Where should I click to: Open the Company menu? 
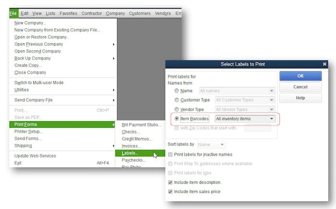(115, 13)
